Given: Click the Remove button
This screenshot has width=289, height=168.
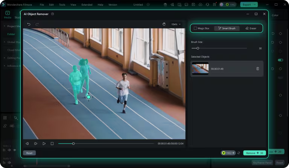Looking at the screenshot, I should pos(254,153).
